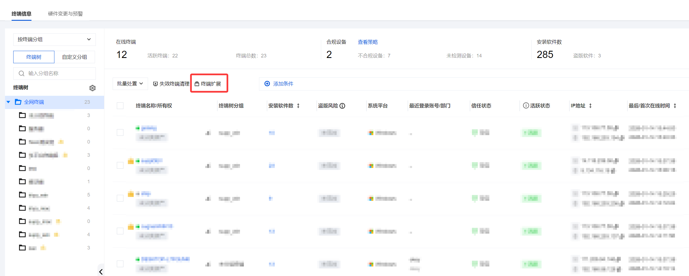The image size is (689, 276).
Task: Click 失效终端清理 cleanup button
Action: [171, 84]
